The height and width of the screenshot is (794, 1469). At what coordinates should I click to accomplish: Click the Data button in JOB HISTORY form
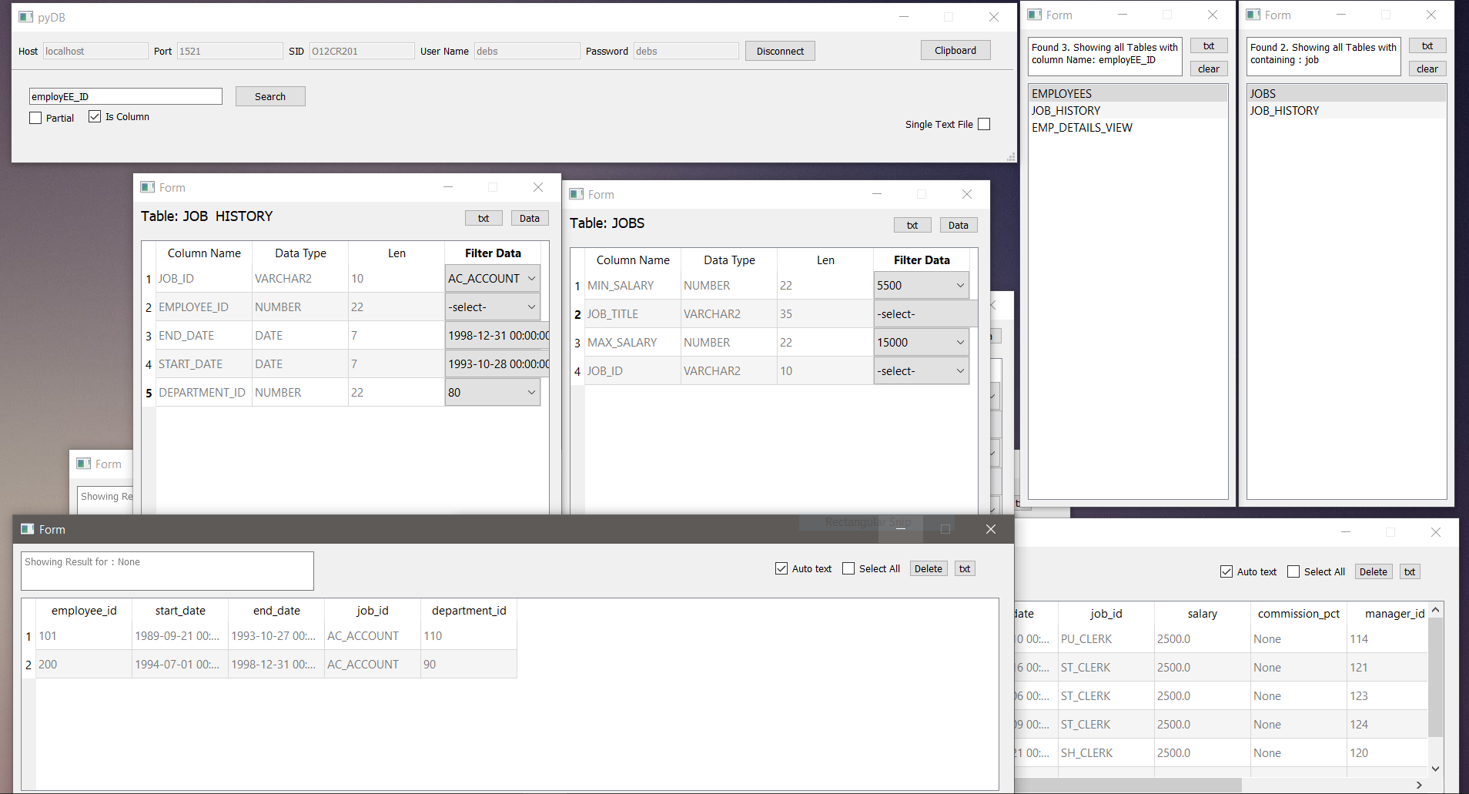[x=530, y=218]
